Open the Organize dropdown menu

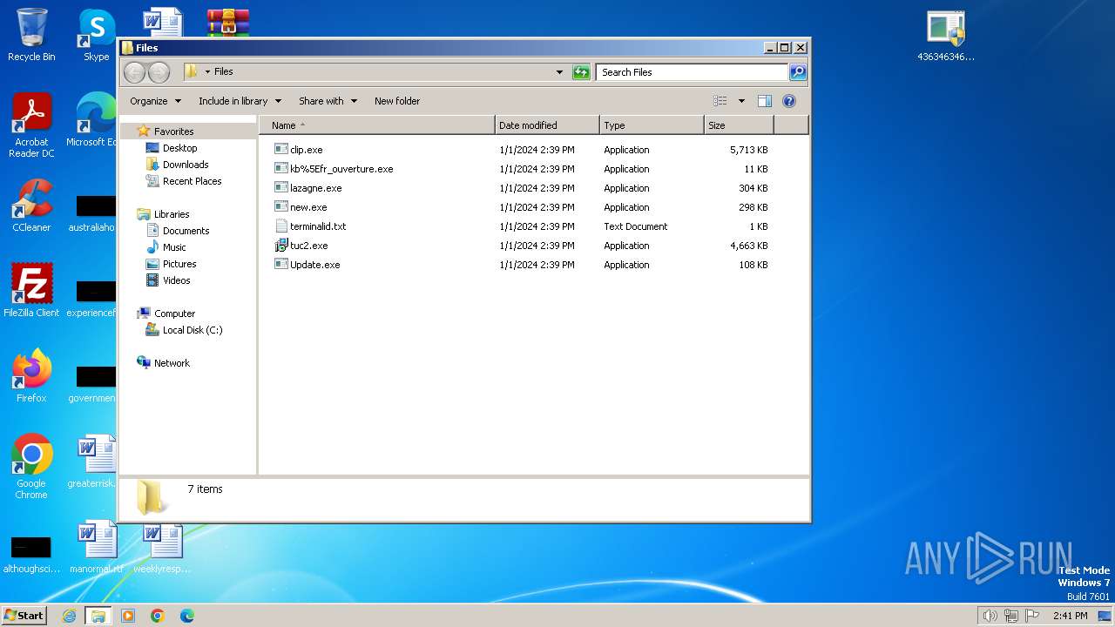coord(155,101)
